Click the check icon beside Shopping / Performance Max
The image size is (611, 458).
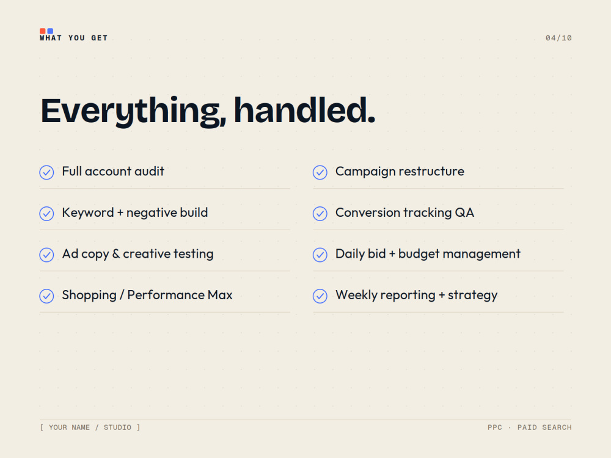46,296
